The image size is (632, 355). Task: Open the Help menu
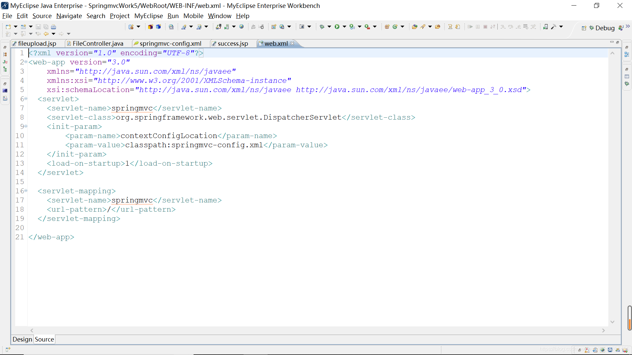pyautogui.click(x=243, y=16)
